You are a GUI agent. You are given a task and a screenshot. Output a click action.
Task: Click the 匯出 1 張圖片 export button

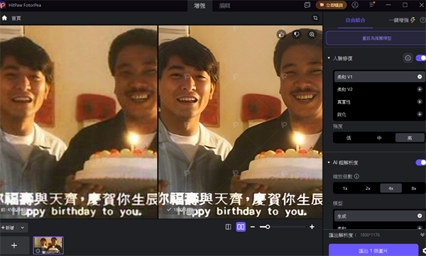pyautogui.click(x=373, y=250)
